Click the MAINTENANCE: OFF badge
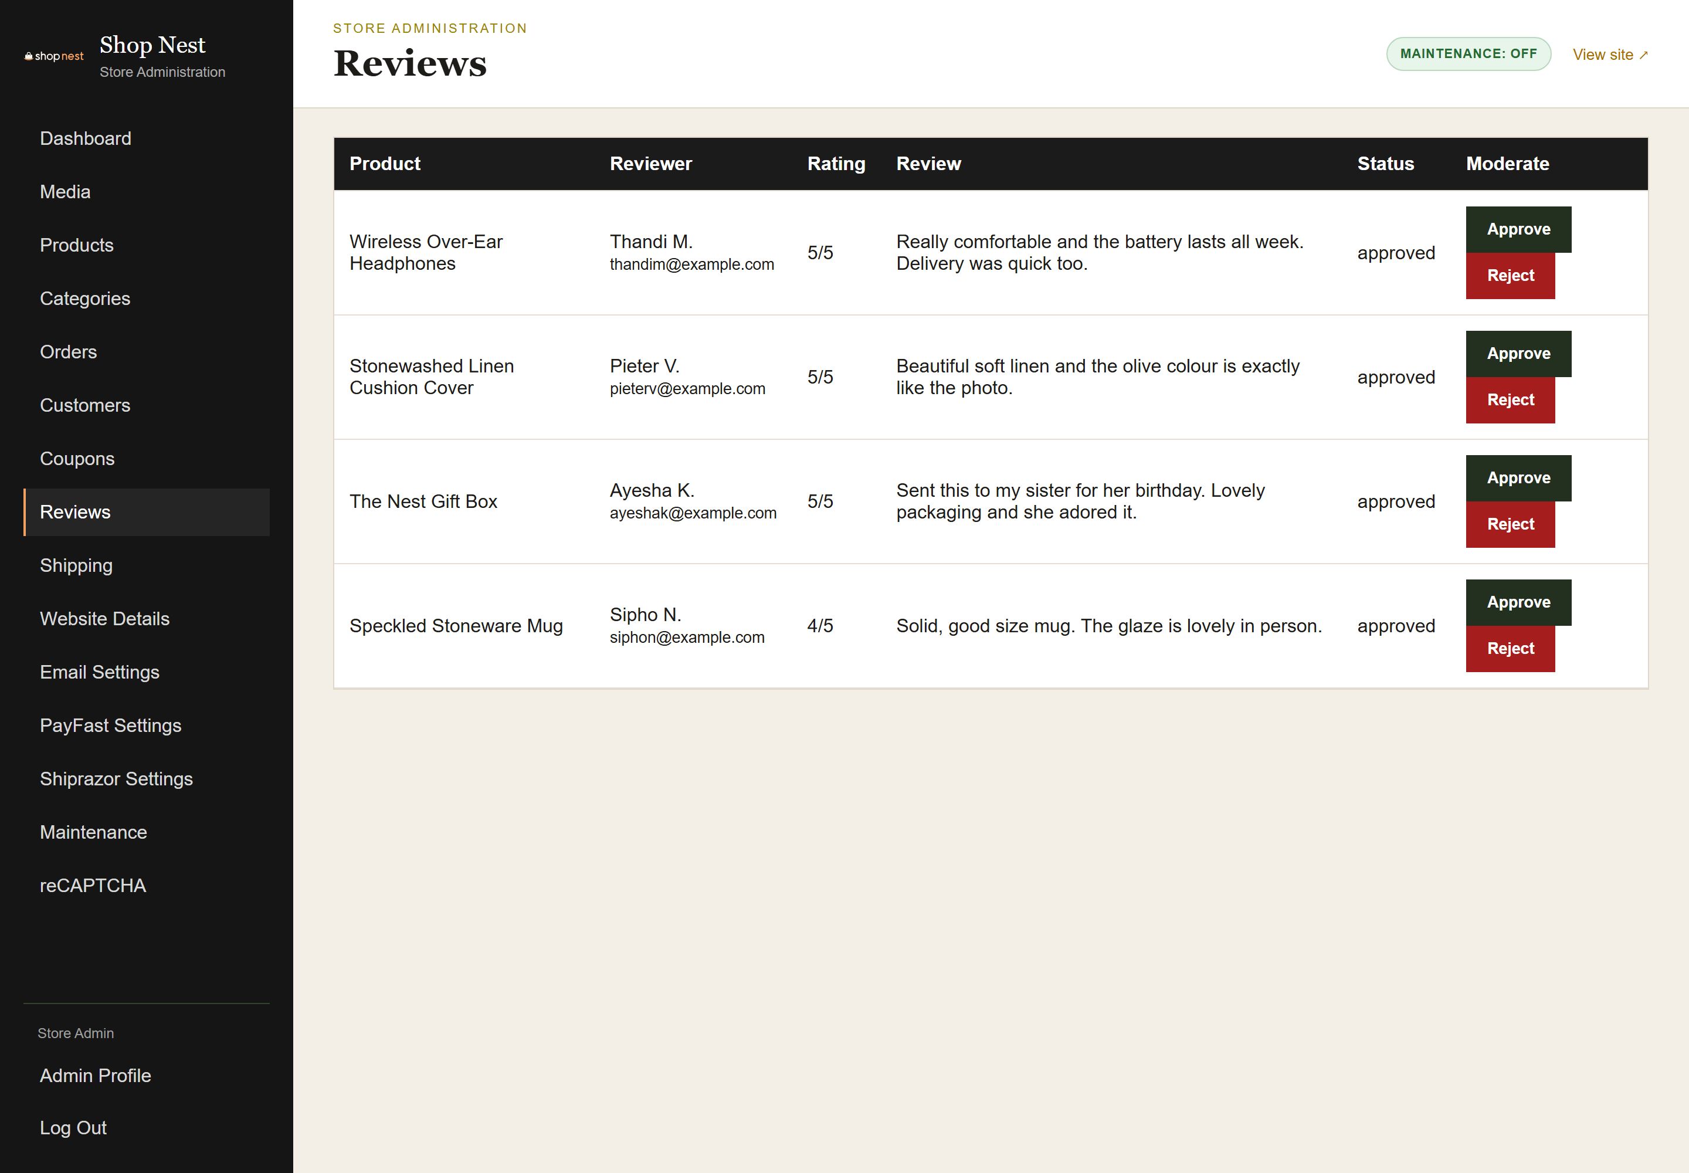 click(x=1468, y=55)
